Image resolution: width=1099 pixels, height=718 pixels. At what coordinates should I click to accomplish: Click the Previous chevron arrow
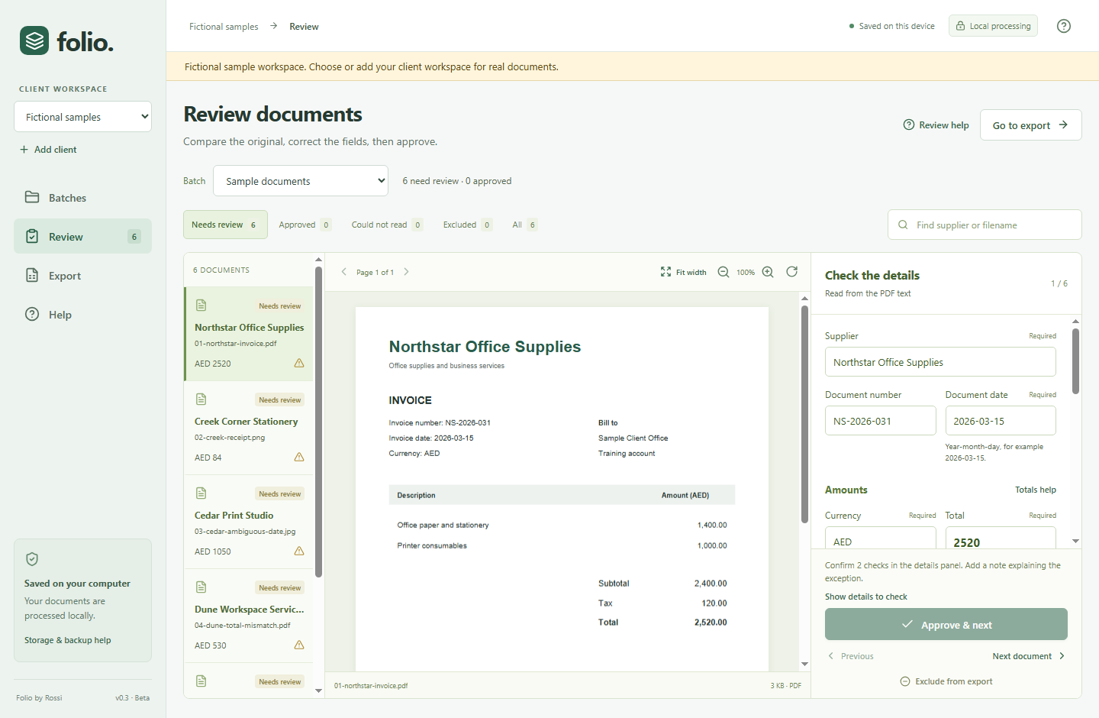tap(831, 656)
